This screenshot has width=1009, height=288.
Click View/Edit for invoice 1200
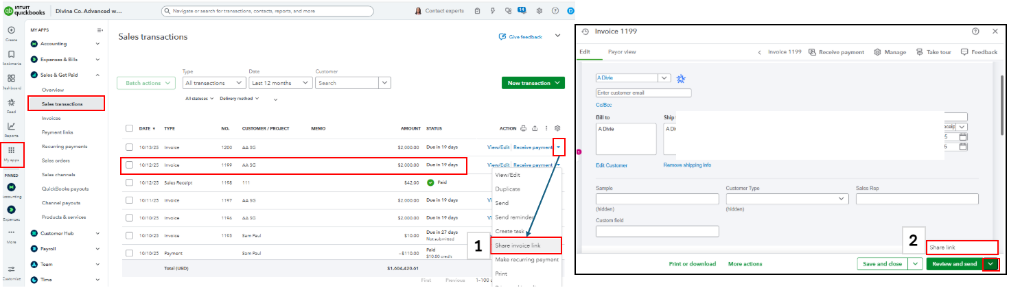(x=498, y=147)
